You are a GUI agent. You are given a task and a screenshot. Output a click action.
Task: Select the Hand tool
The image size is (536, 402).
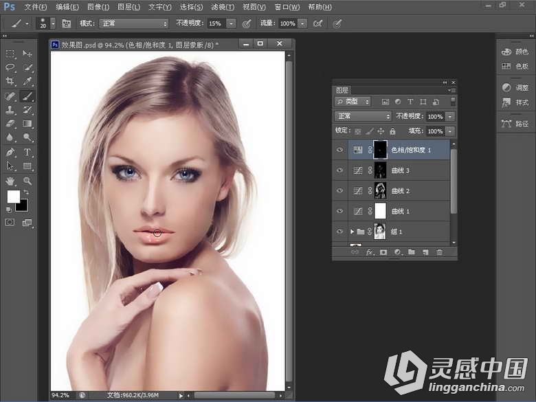pyautogui.click(x=10, y=181)
